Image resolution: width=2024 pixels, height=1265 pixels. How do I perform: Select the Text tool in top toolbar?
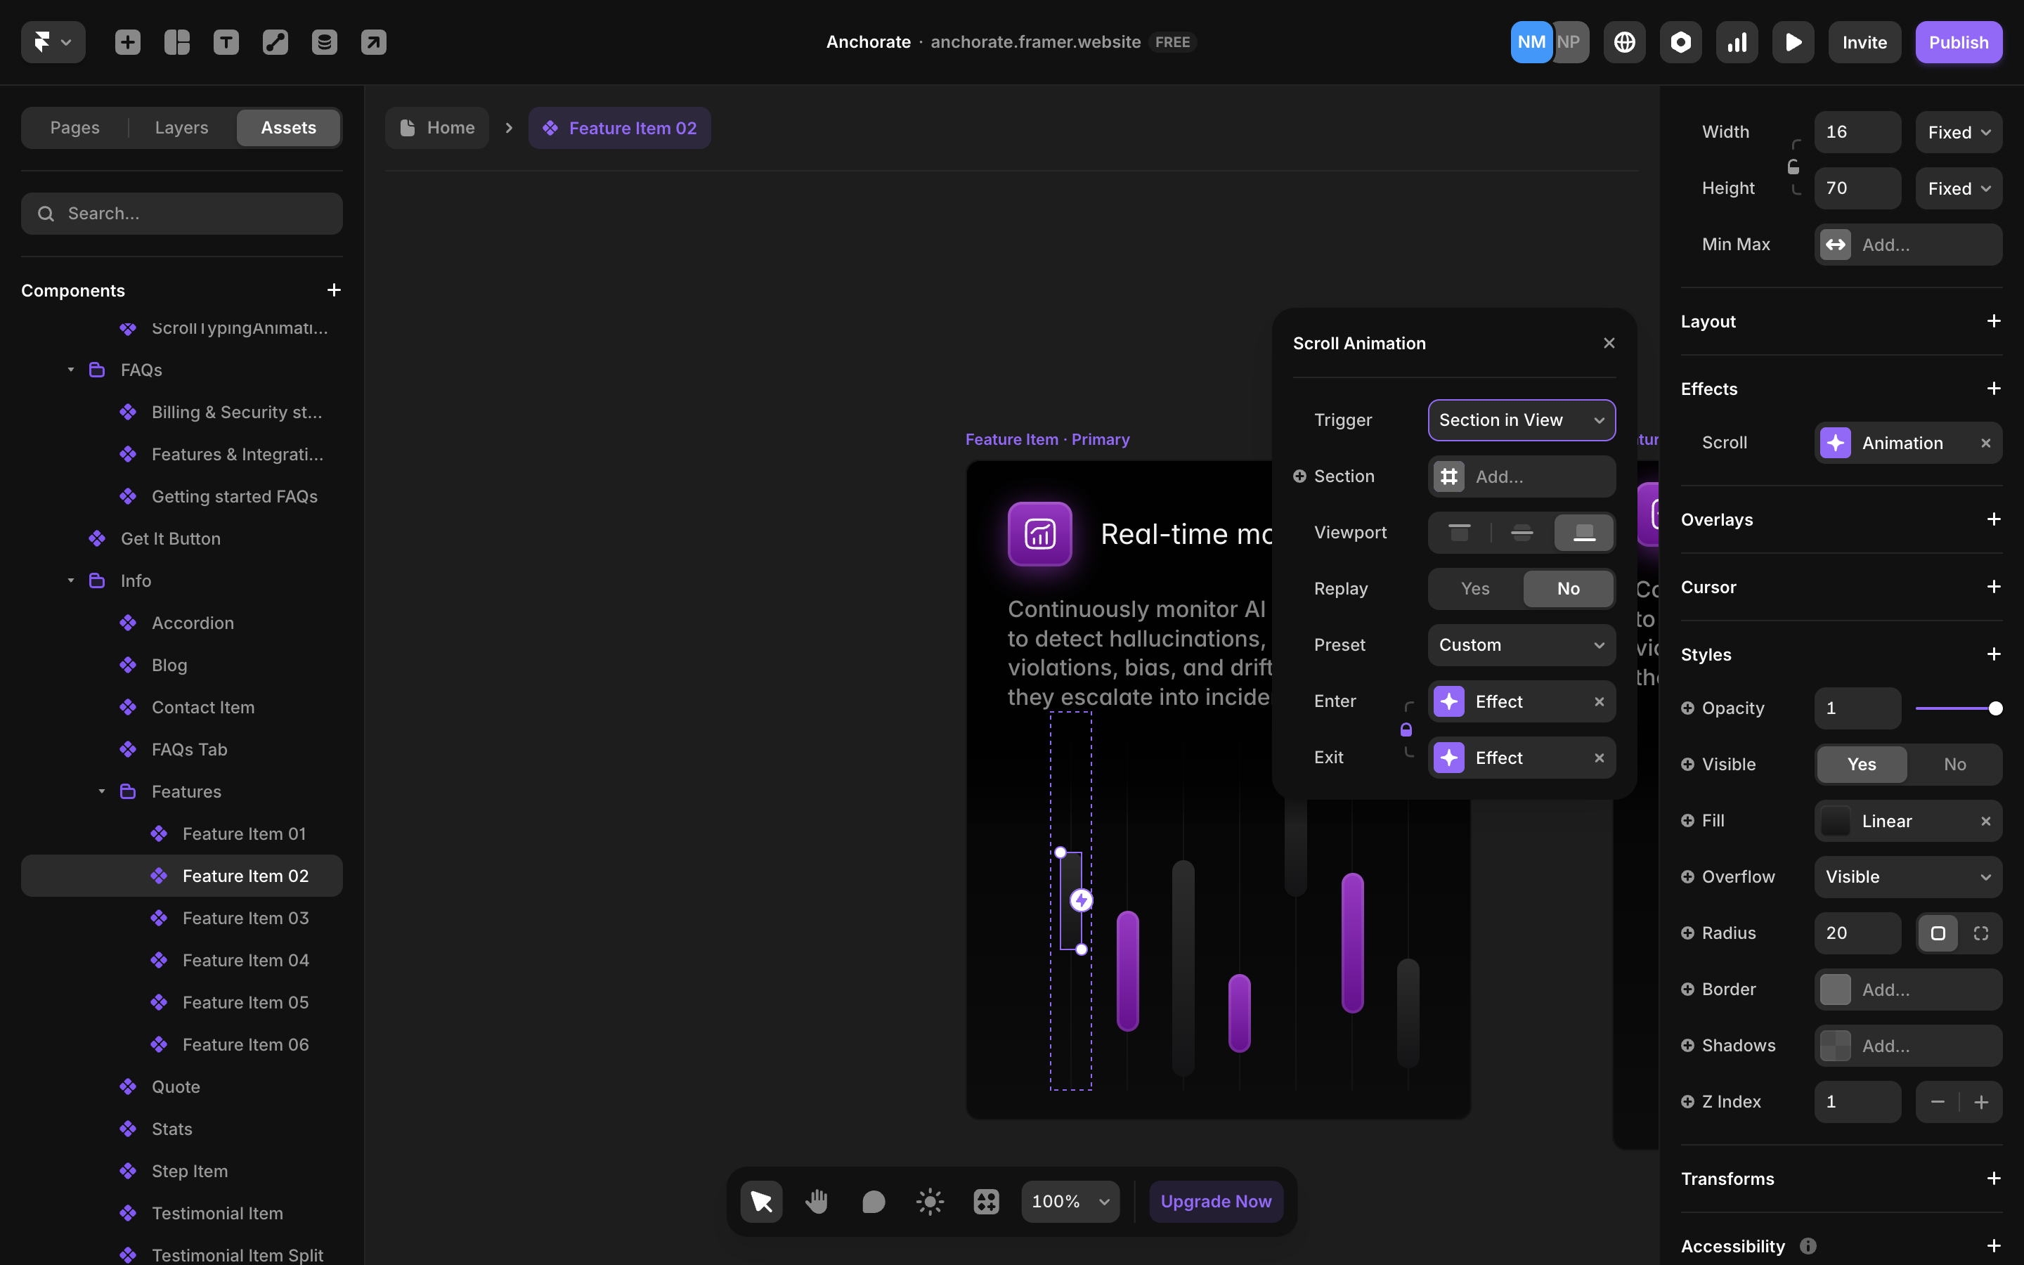point(226,42)
